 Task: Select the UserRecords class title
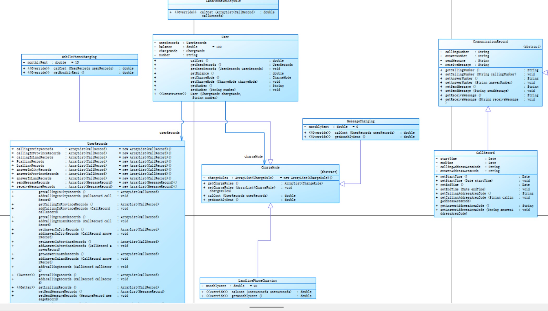click(x=97, y=144)
